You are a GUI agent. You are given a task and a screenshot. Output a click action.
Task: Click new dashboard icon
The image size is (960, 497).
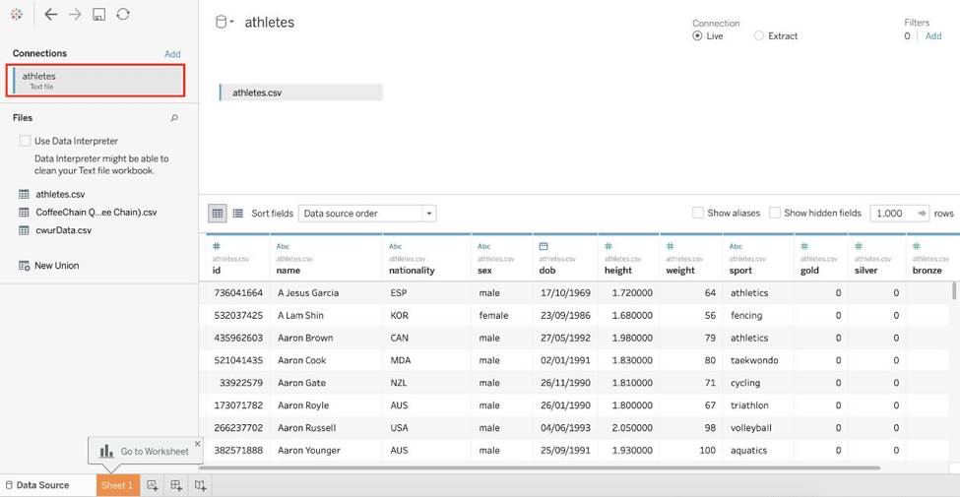[176, 485]
